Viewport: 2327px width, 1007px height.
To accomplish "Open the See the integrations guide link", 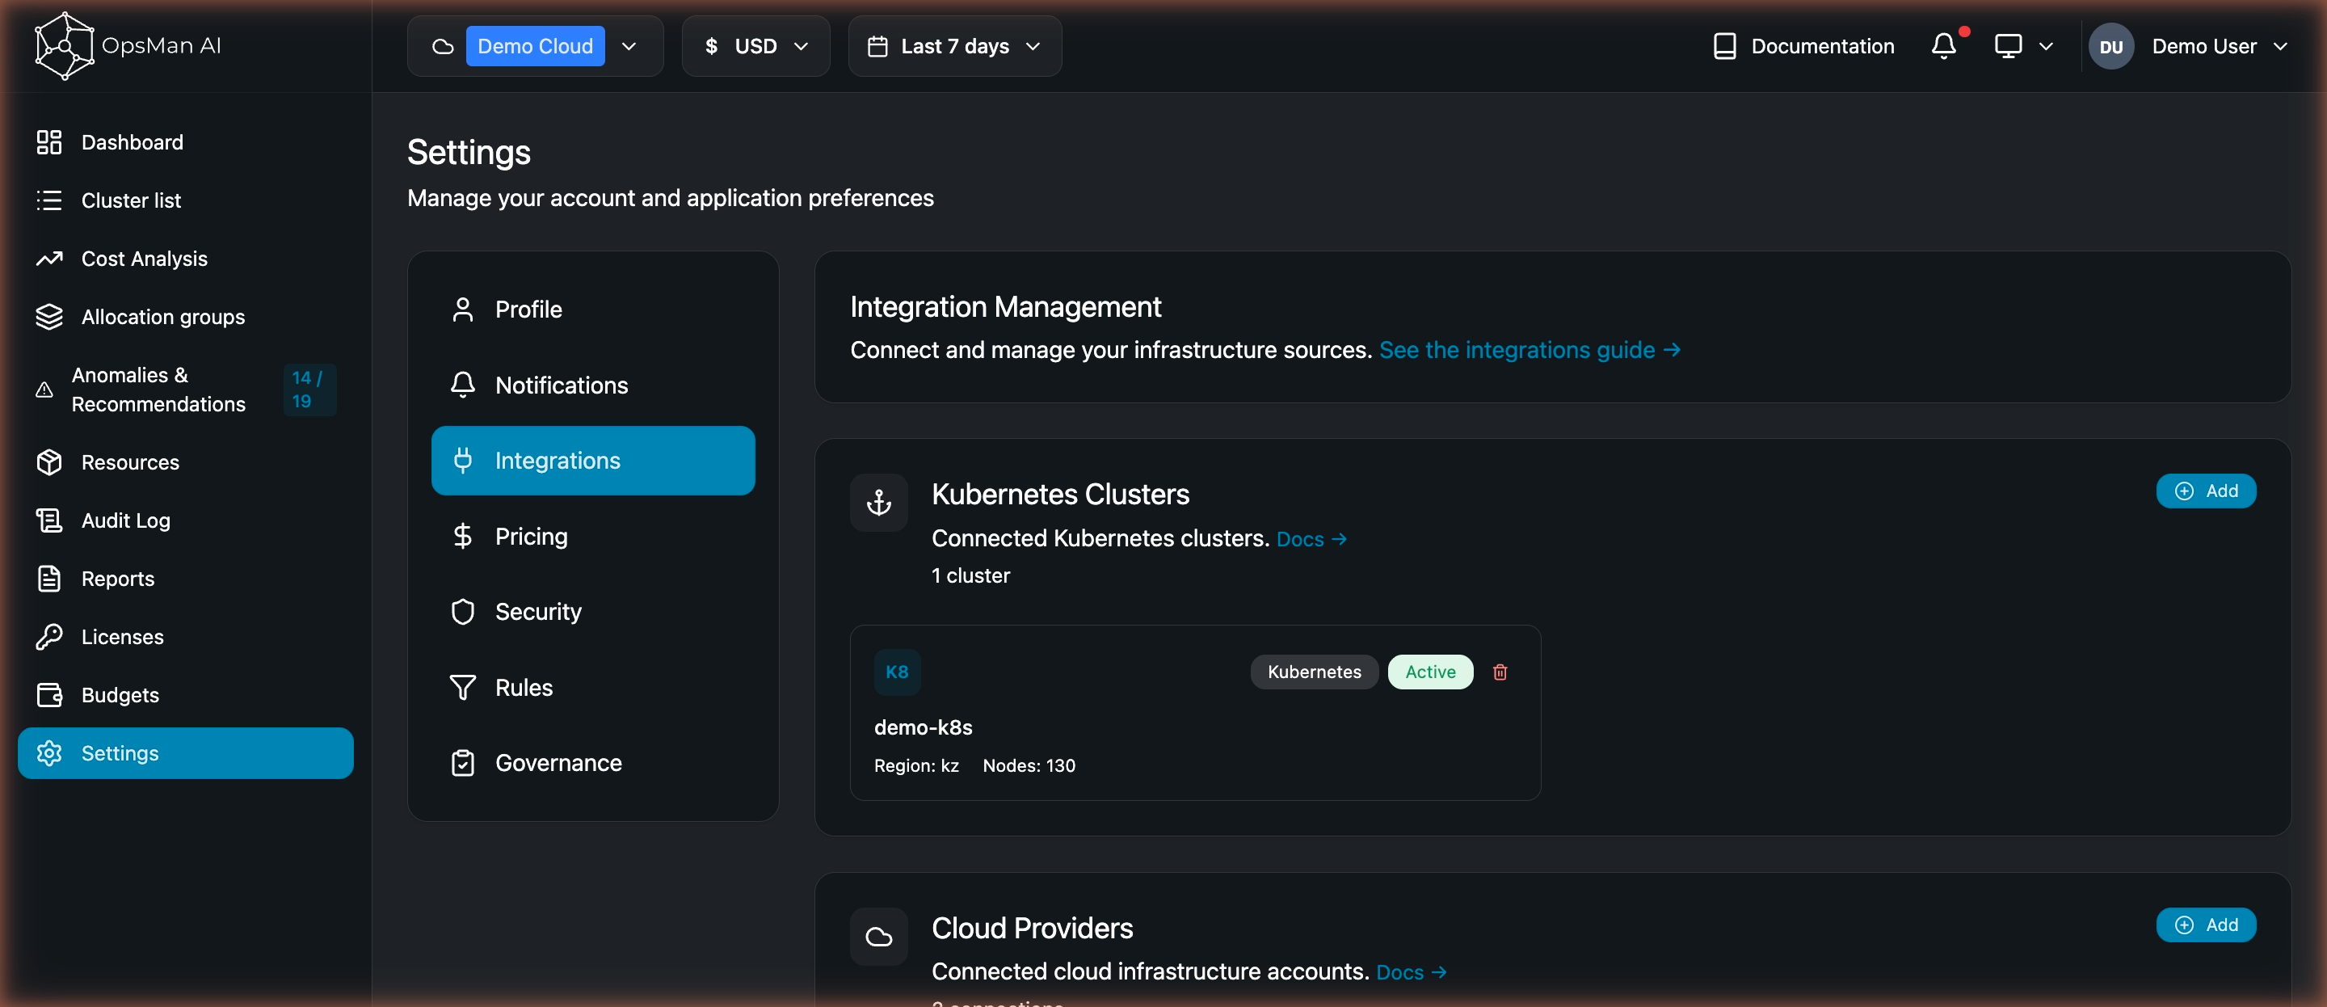I will (x=1530, y=350).
